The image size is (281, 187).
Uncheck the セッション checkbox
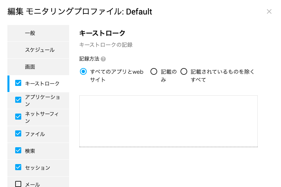pos(18,167)
